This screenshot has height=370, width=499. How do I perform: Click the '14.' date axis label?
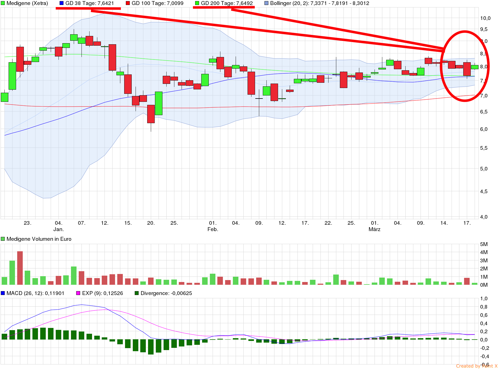pyautogui.click(x=444, y=223)
